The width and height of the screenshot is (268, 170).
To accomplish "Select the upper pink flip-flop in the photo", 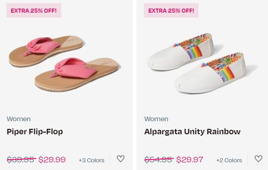I will (46, 51).
